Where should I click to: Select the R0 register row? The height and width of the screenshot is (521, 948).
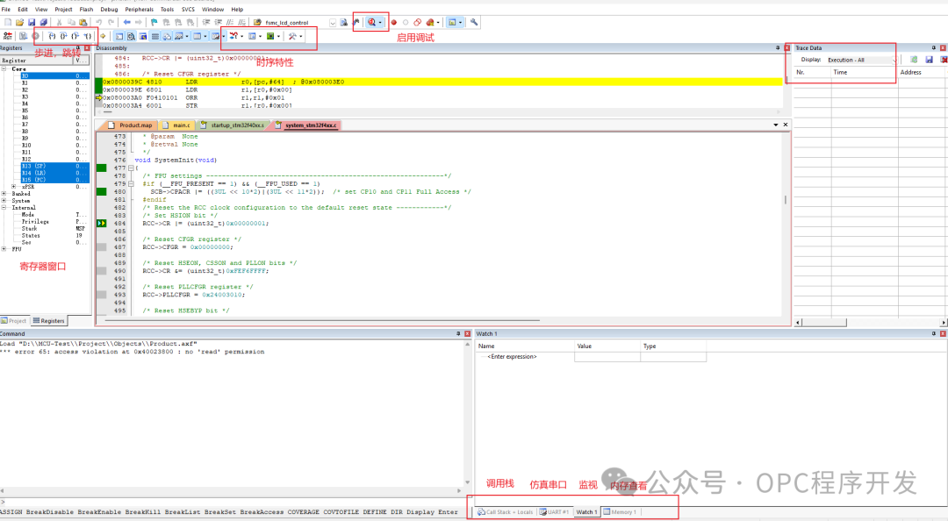pos(54,75)
